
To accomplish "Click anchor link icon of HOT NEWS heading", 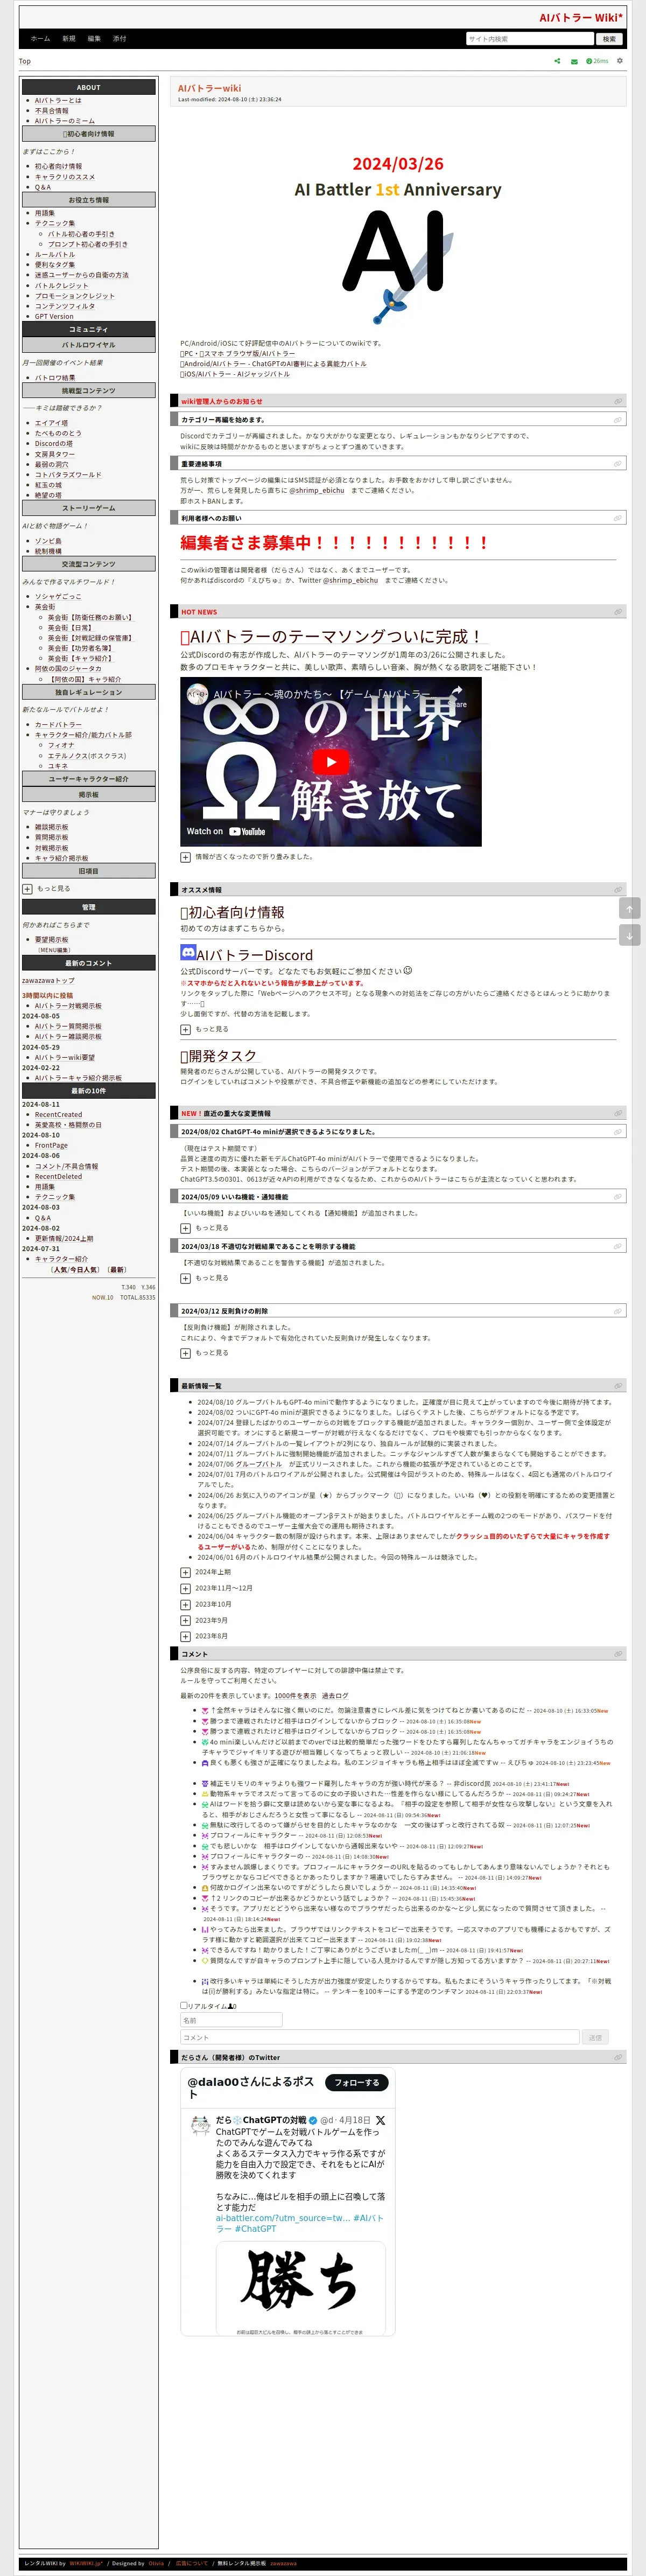I will (617, 612).
